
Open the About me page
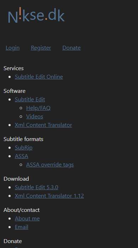(27, 219)
